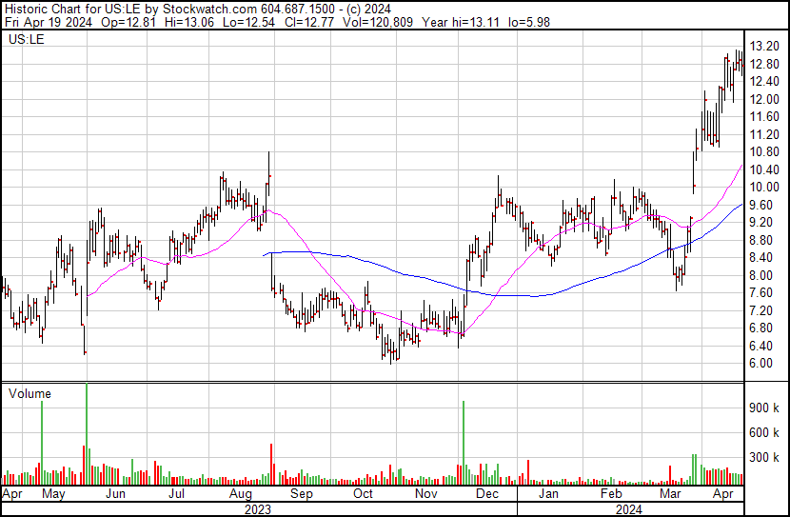Click the 13.20 price axis label
The height and width of the screenshot is (517, 790).
pos(764,47)
